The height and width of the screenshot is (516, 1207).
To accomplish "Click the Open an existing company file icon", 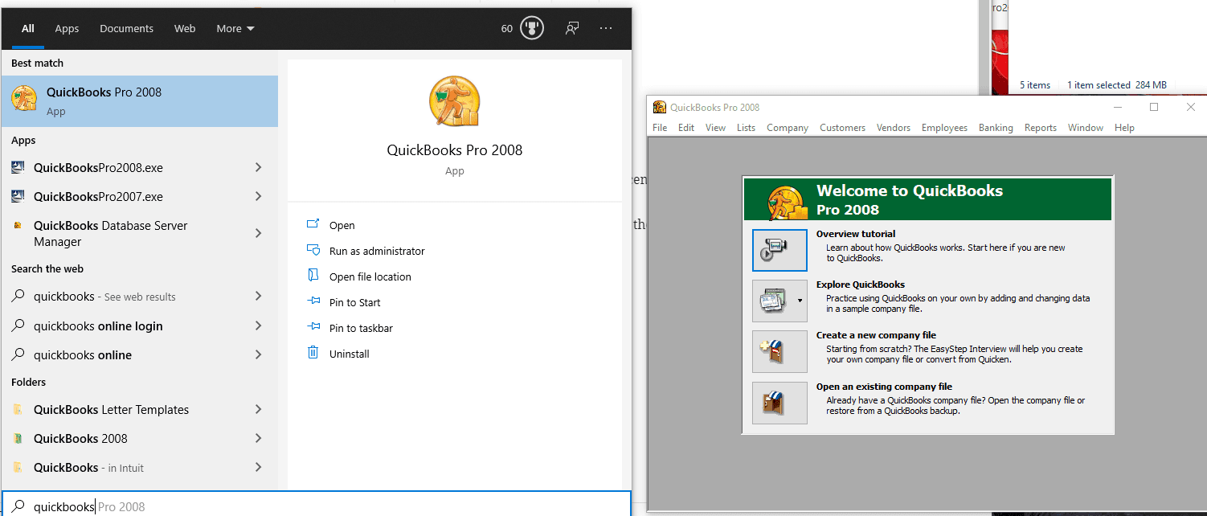I will coord(779,403).
